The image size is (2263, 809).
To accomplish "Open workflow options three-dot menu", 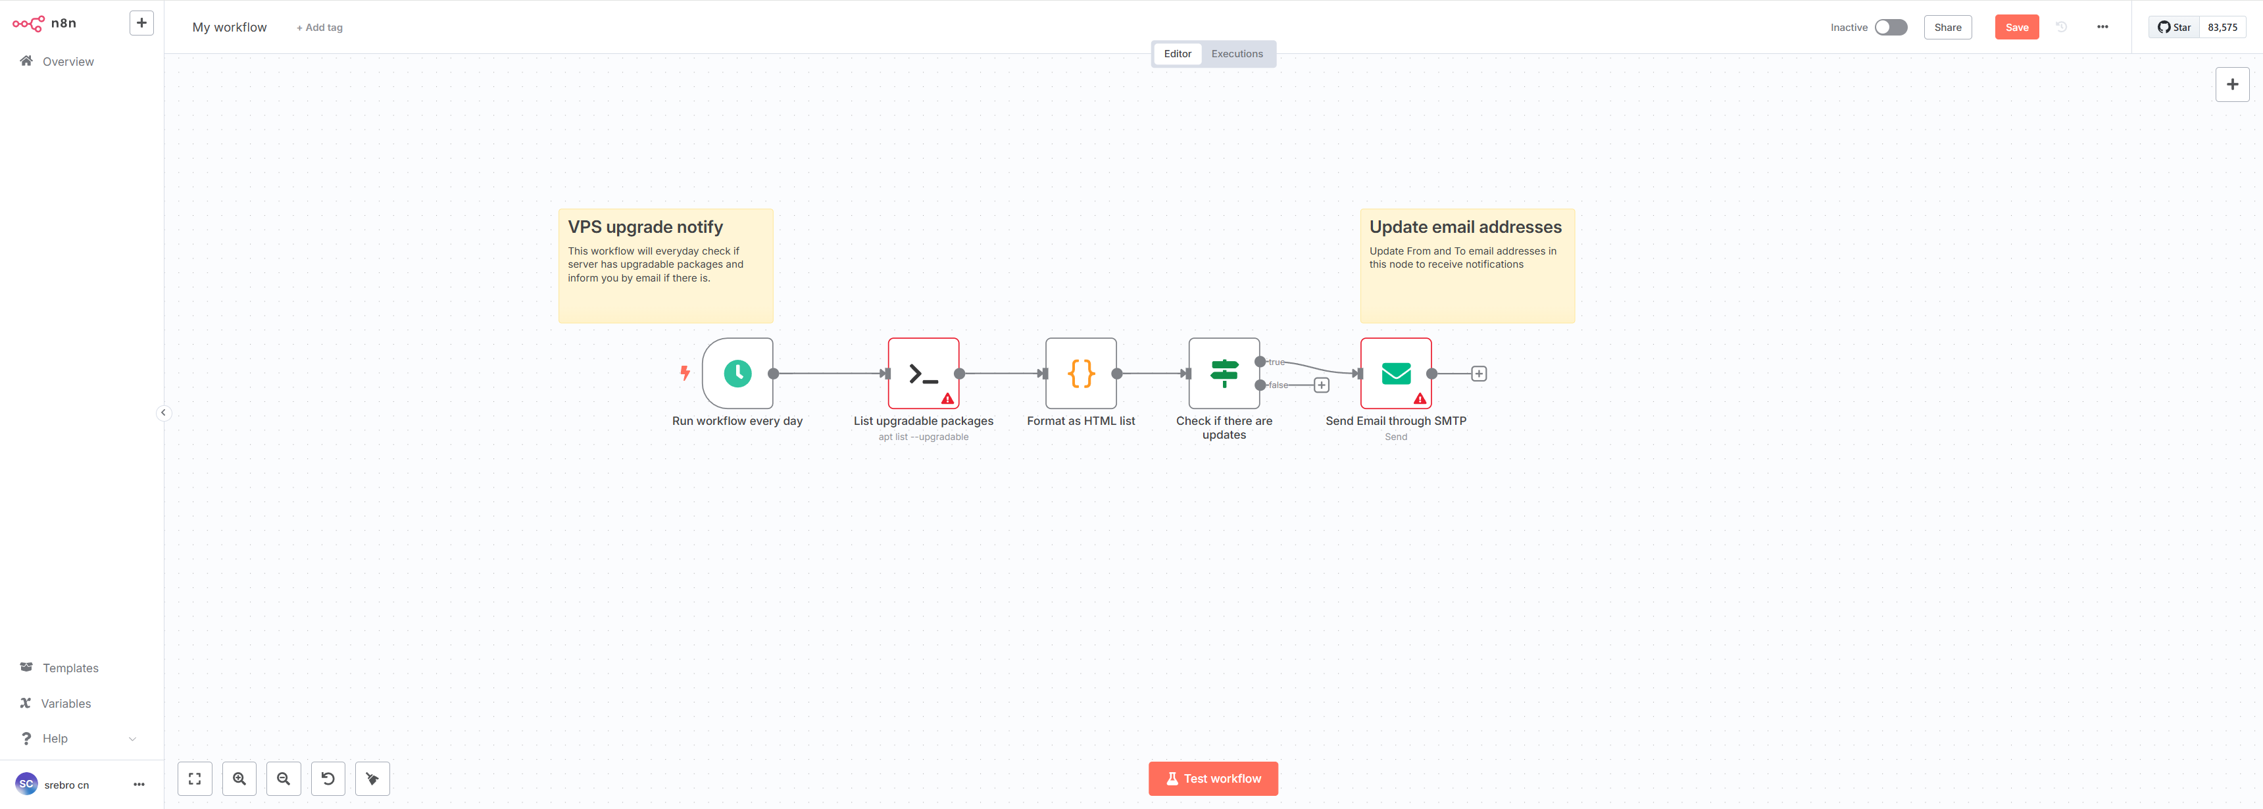I will click(2102, 27).
